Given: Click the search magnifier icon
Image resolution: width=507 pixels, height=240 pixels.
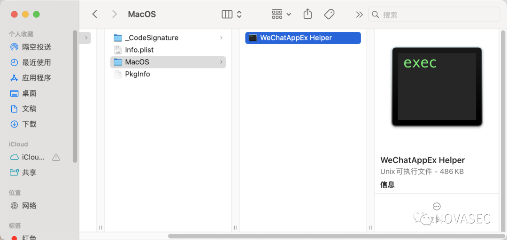Looking at the screenshot, I should pos(376,15).
